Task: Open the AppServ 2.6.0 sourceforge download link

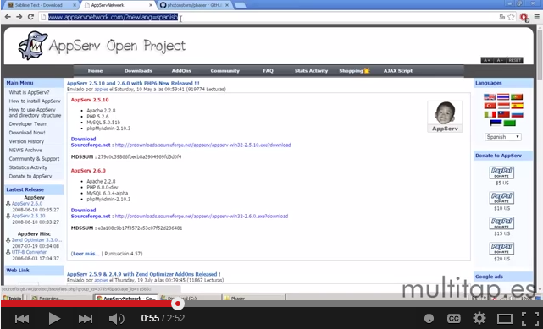Action: click(x=202, y=217)
